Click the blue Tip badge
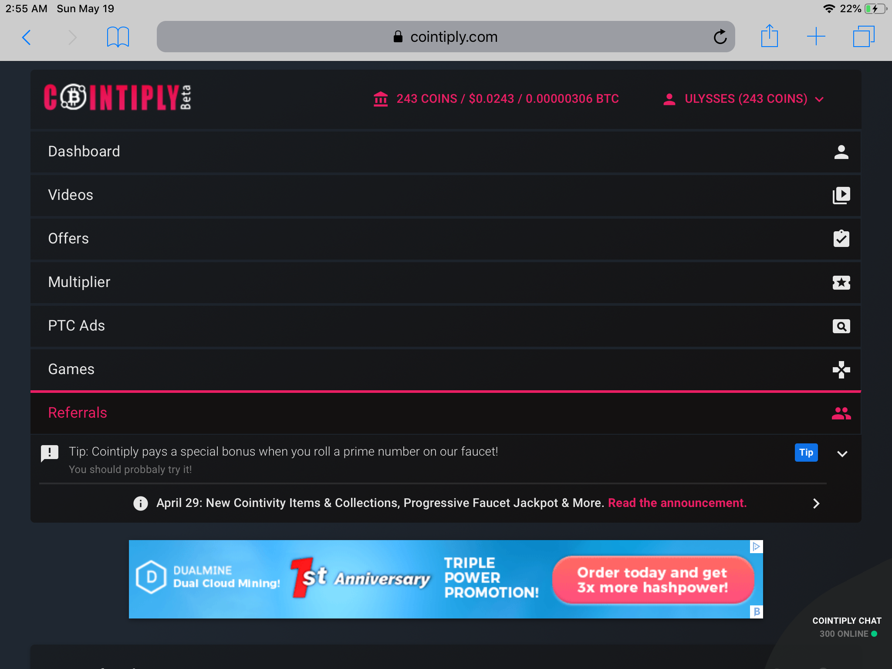 point(806,453)
